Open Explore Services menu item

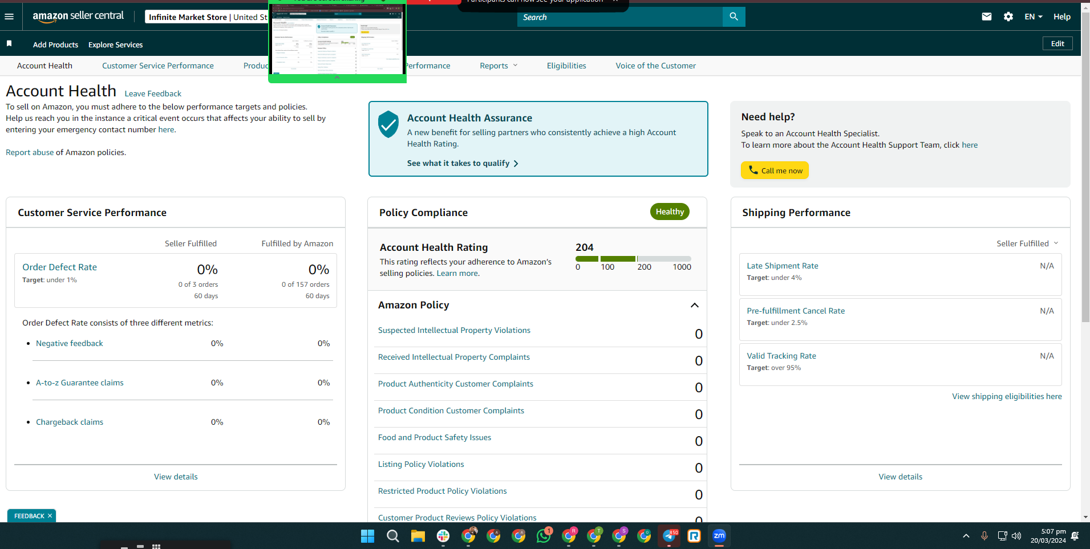pyautogui.click(x=115, y=44)
